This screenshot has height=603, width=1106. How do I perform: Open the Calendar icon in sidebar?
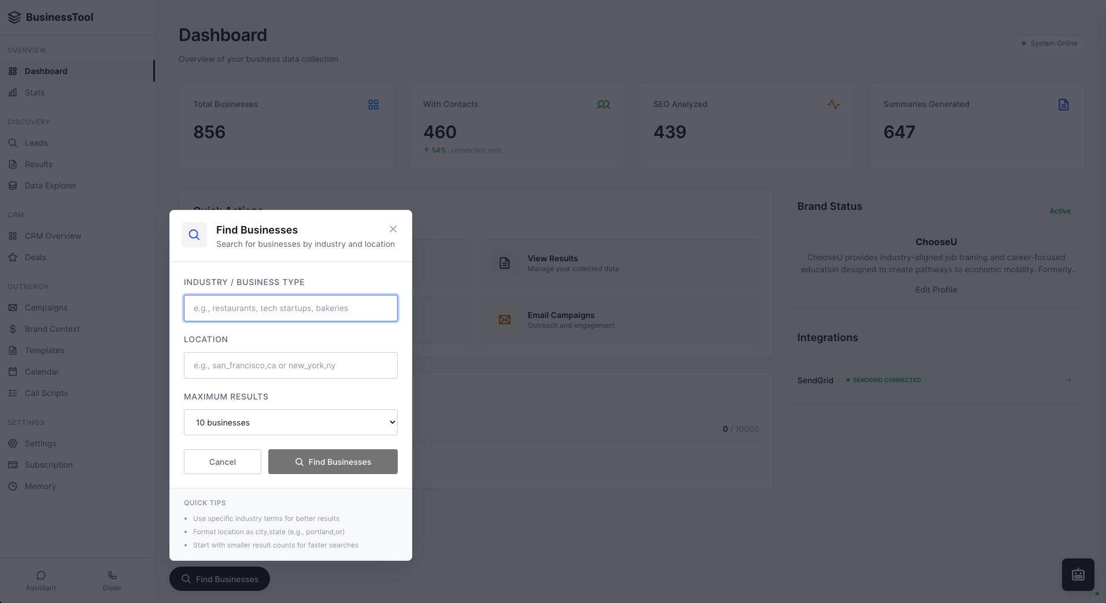13,372
